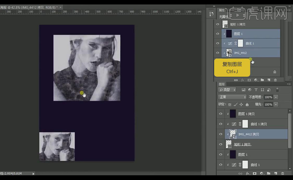This screenshot has height=180, width=293.
Task: Open the 类型 filter type dropdown
Action: [x=227, y=90]
